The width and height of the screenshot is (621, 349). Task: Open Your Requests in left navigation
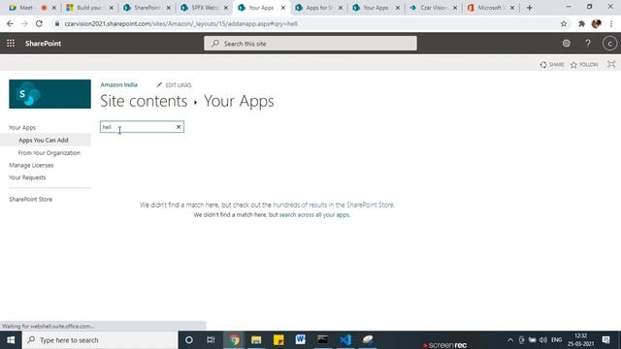(27, 177)
